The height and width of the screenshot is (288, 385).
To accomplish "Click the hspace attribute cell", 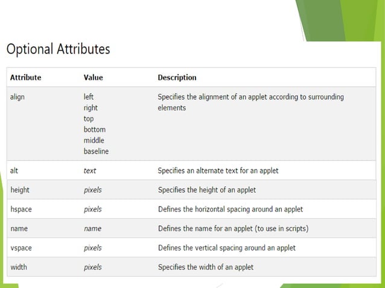I will (21, 209).
